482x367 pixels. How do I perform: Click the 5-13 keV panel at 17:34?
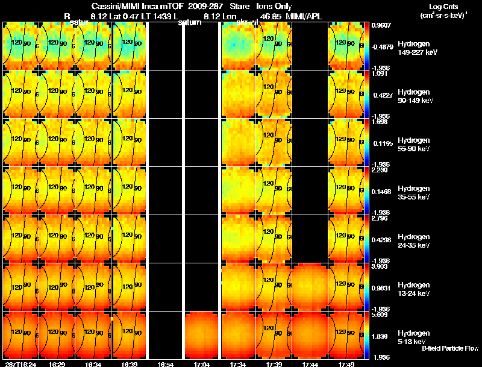tap(238, 335)
